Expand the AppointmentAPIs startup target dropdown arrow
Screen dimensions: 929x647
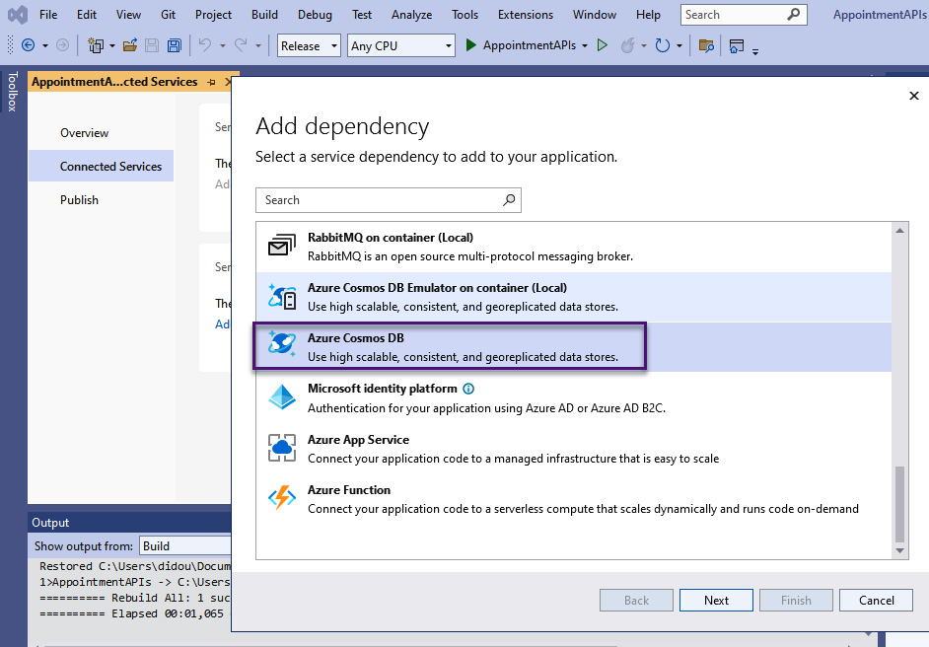[x=585, y=45]
